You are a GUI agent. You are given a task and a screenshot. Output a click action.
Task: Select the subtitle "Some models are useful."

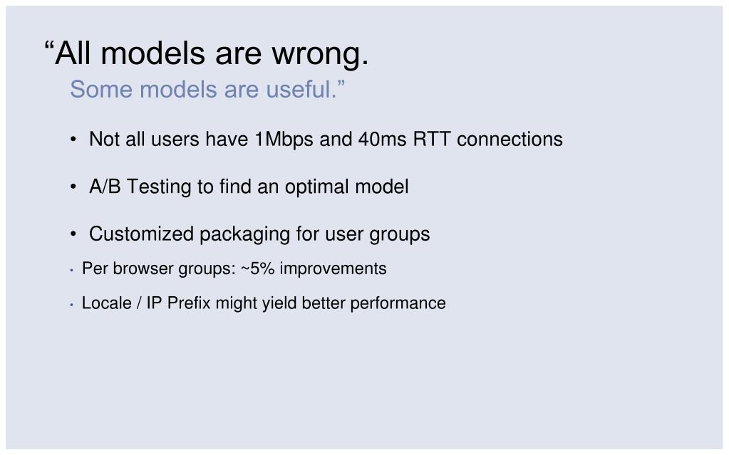(207, 90)
